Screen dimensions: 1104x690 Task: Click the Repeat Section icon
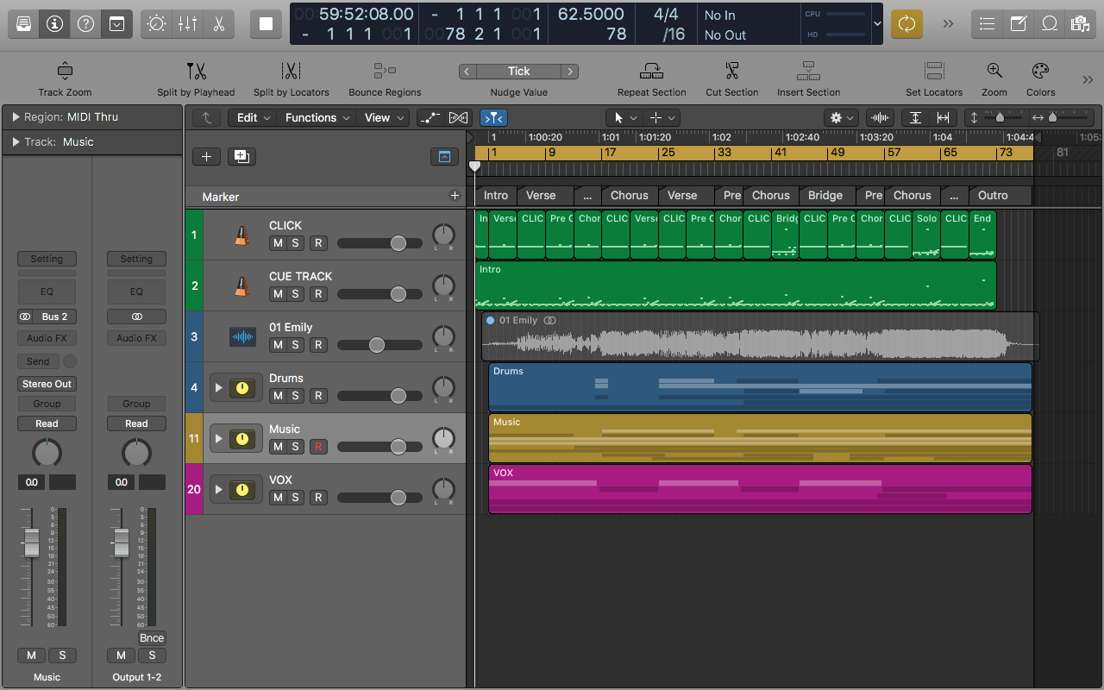coord(651,72)
